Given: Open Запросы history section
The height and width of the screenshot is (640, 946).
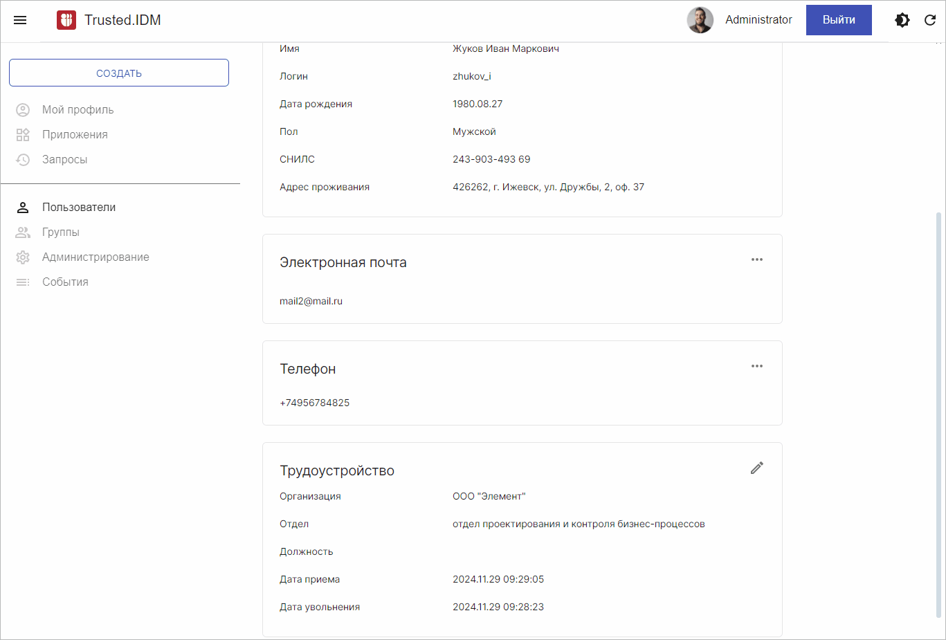Looking at the screenshot, I should click(64, 159).
